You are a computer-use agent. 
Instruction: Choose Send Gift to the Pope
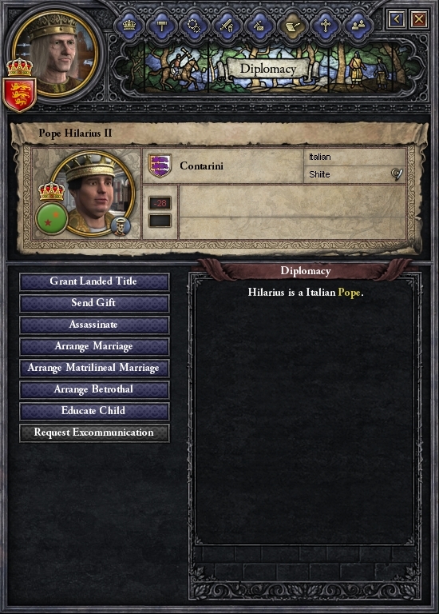94,303
